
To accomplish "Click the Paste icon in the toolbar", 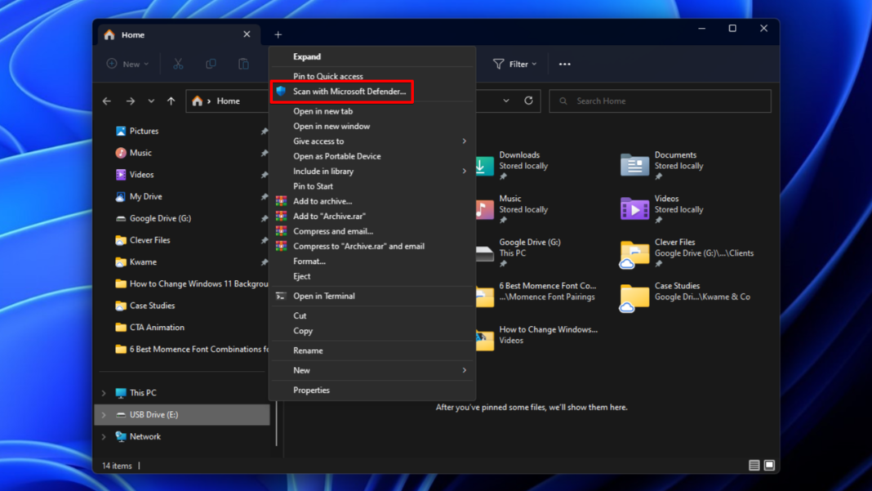I will click(x=242, y=63).
